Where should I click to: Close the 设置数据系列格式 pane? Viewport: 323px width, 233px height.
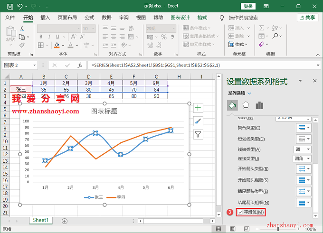coord(315,81)
